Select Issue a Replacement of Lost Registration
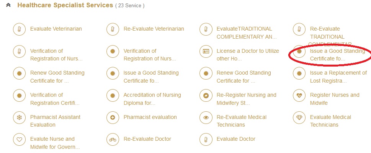Screen dimensions: 371x153 click(338, 77)
